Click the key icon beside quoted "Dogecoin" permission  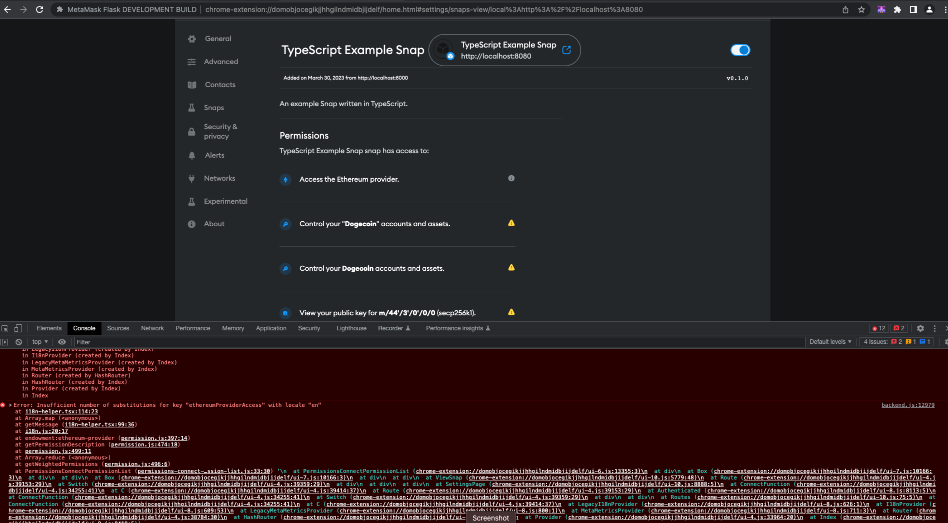pyautogui.click(x=285, y=224)
